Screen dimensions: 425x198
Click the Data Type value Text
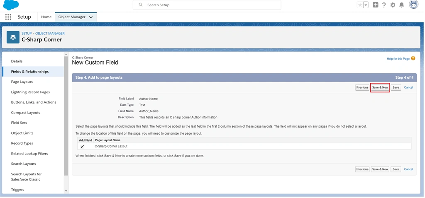click(142, 105)
